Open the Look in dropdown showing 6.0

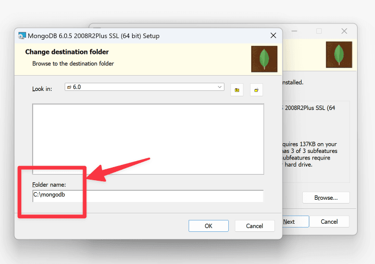point(144,87)
